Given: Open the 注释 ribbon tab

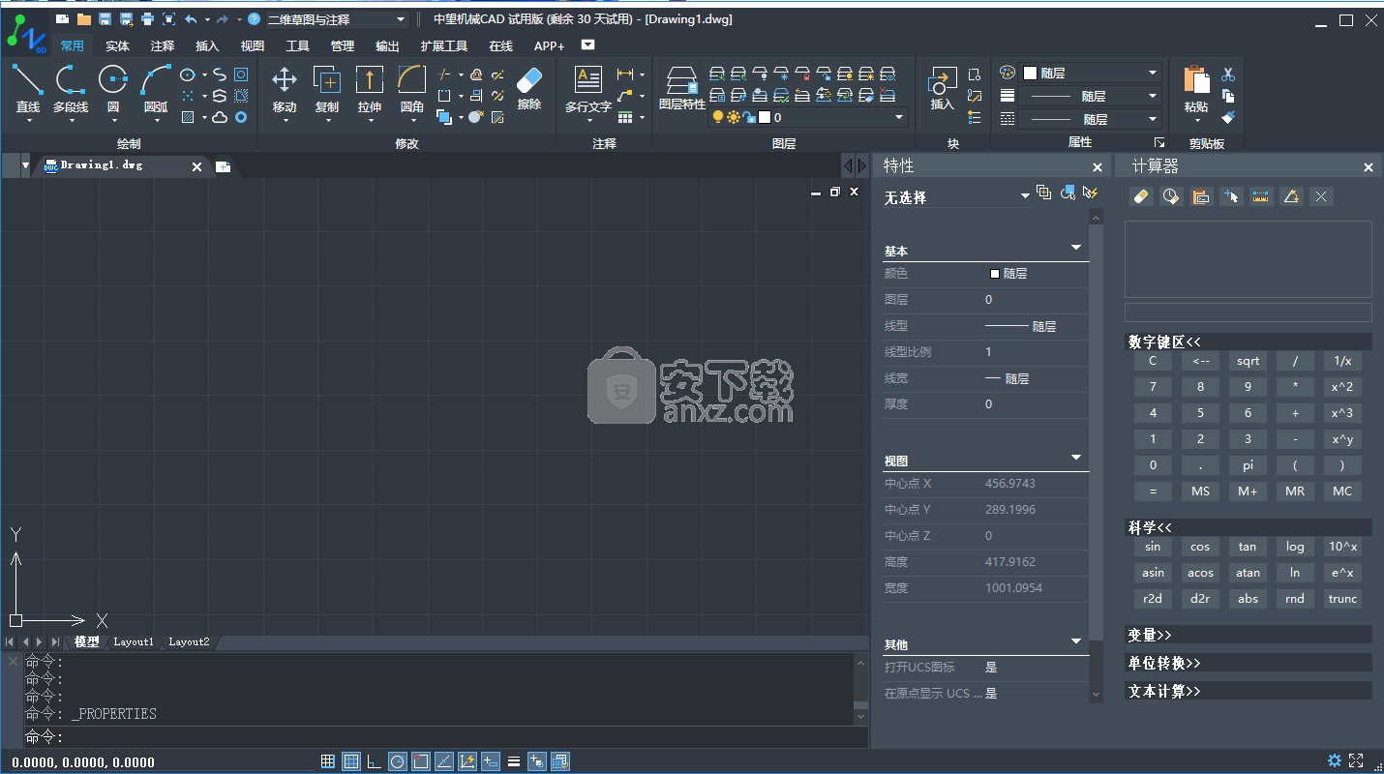Looking at the screenshot, I should click(163, 45).
